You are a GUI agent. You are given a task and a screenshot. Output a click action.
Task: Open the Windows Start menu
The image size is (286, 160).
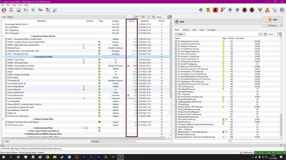4,157
